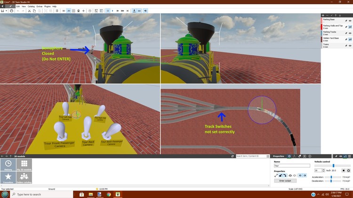This screenshot has height=198, width=353.
Task: Open the Edit menu
Action: click(x=18, y=7)
